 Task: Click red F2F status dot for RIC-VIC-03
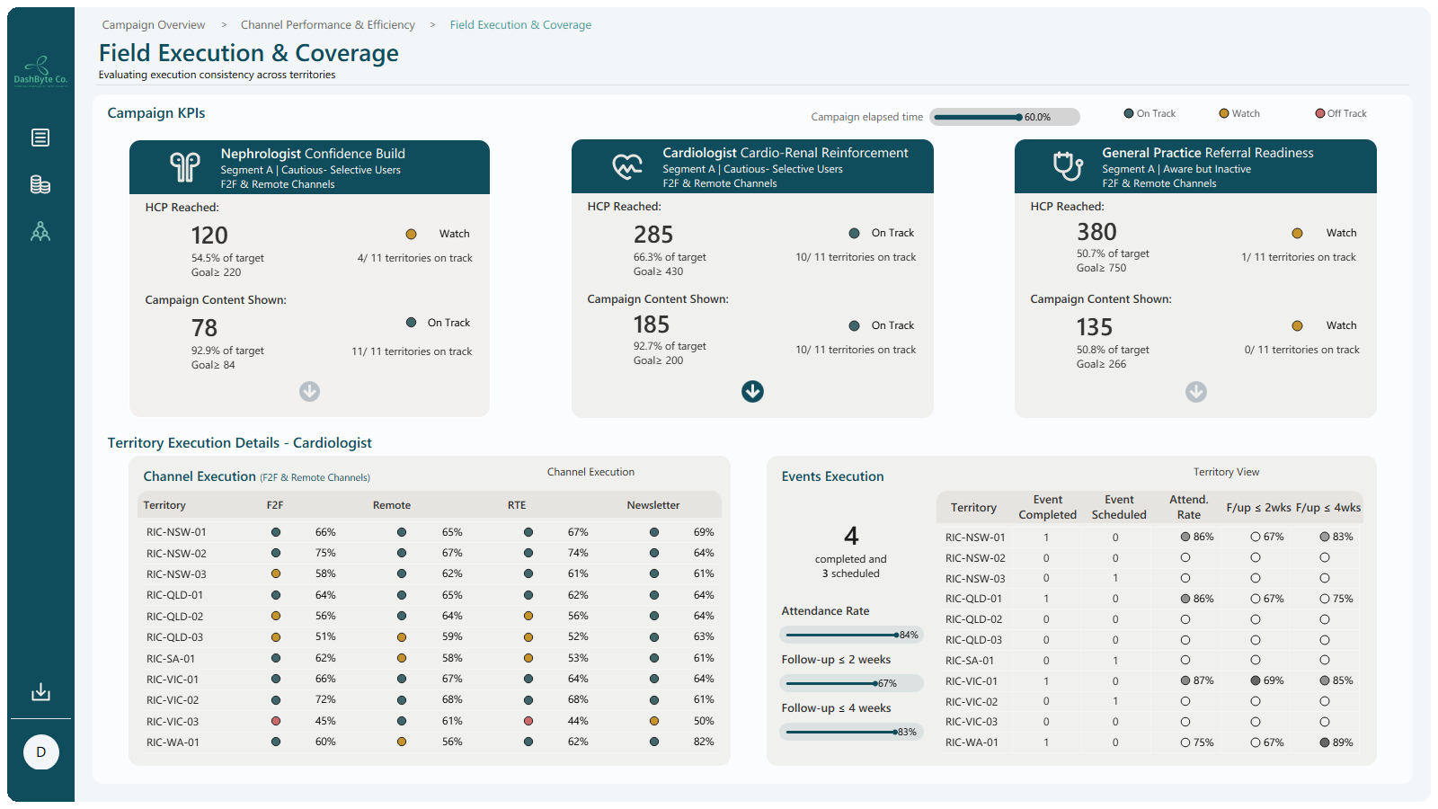point(276,721)
